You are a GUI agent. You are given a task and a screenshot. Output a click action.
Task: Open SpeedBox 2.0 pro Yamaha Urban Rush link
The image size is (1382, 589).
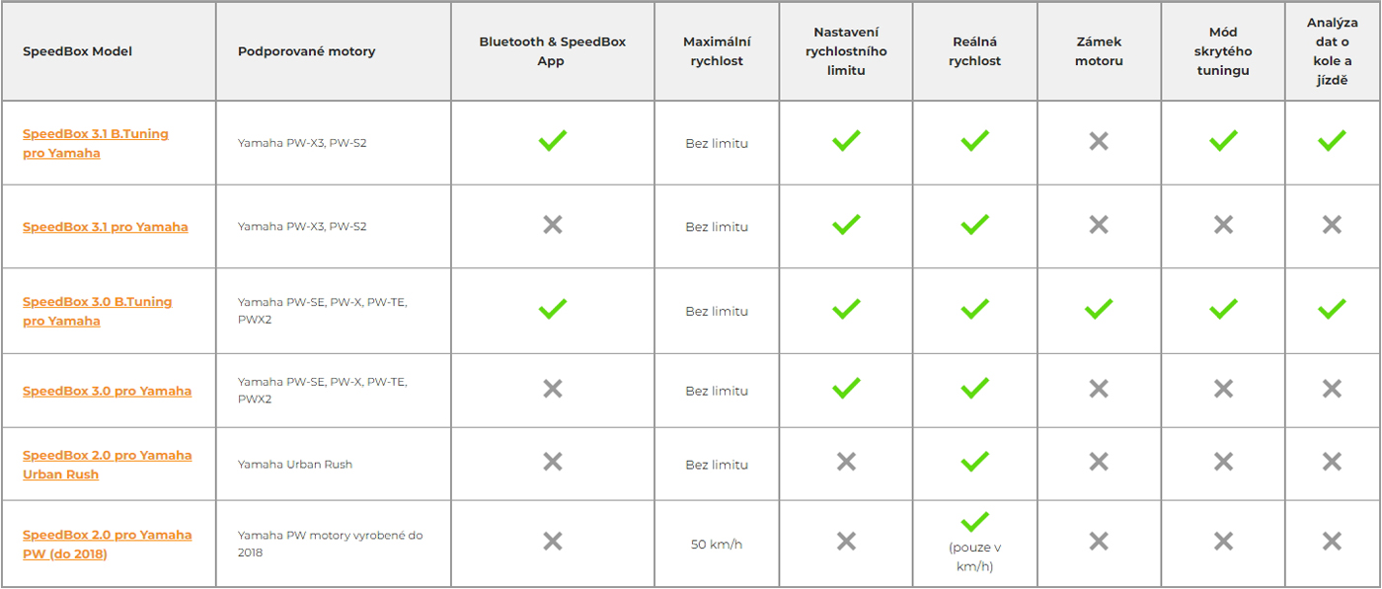click(x=107, y=465)
